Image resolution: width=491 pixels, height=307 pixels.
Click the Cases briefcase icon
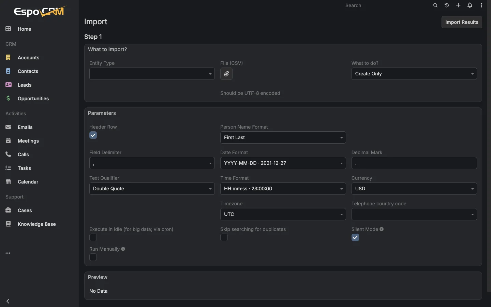8,210
